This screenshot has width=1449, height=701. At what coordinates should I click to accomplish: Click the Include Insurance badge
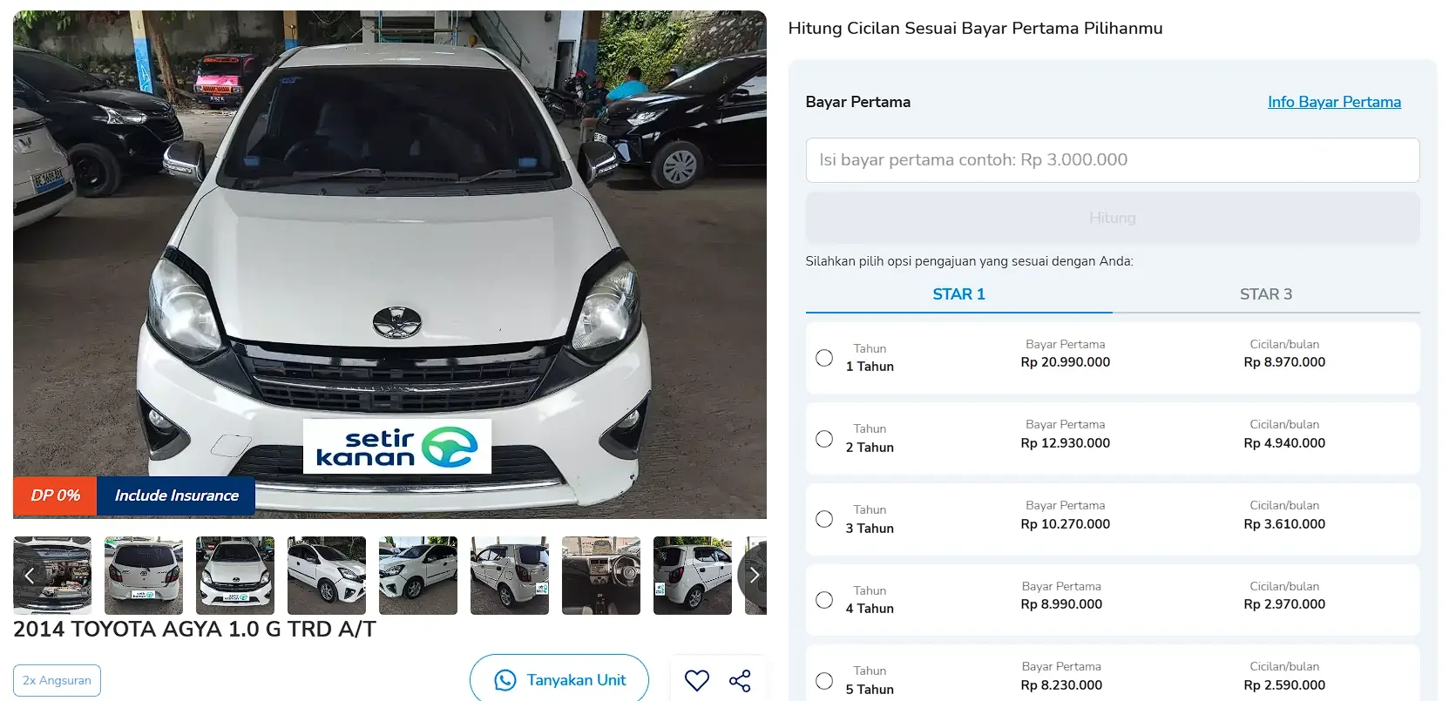point(176,495)
